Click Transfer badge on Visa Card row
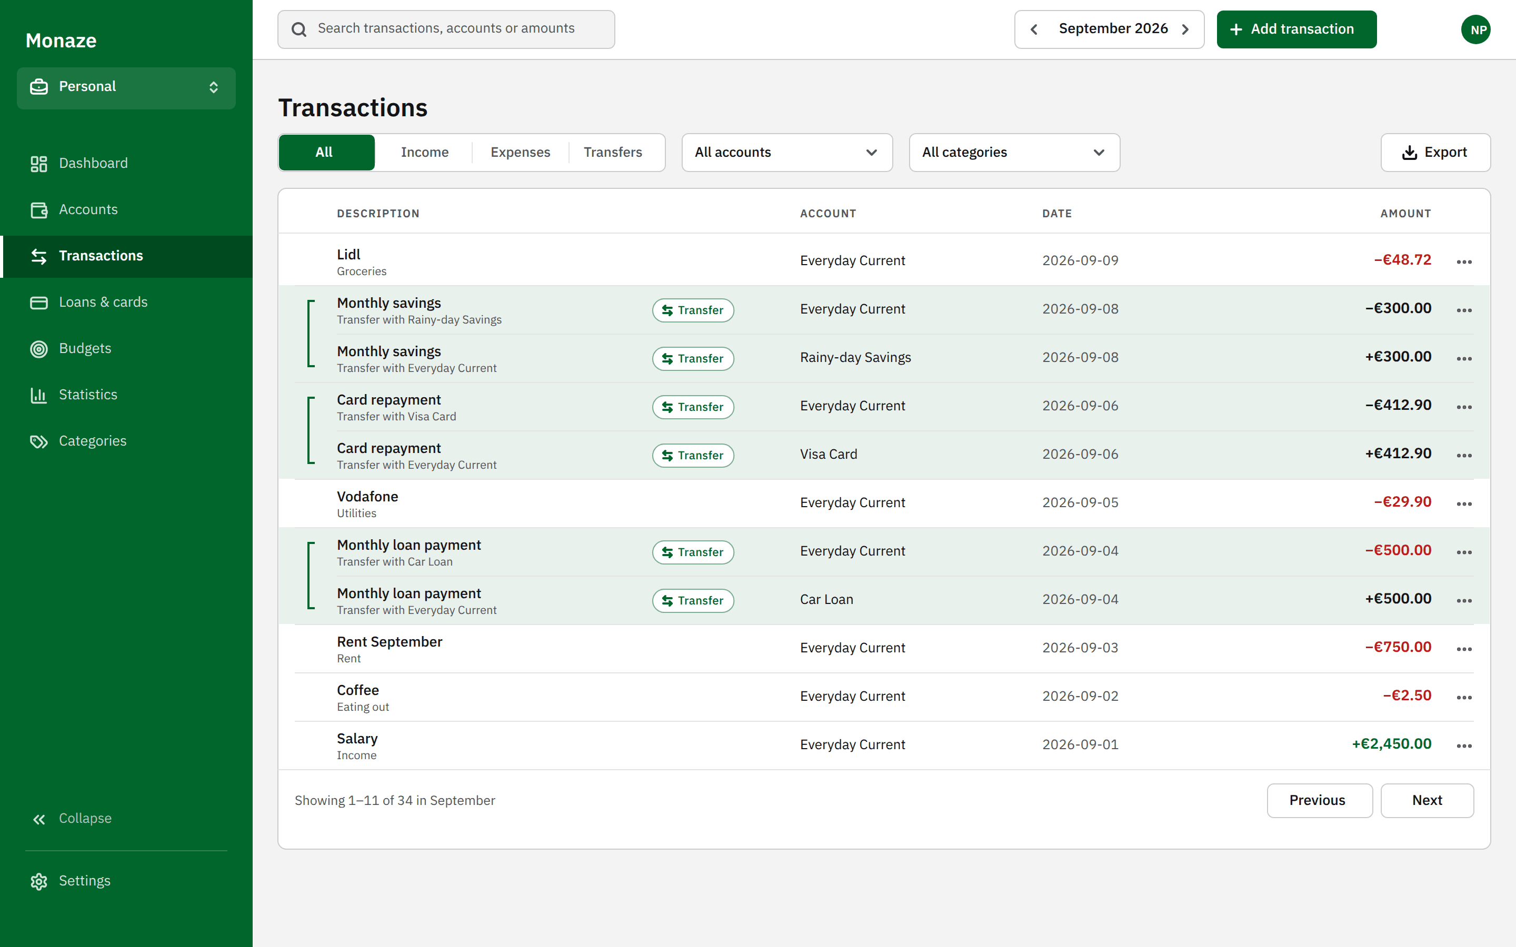 point(693,455)
